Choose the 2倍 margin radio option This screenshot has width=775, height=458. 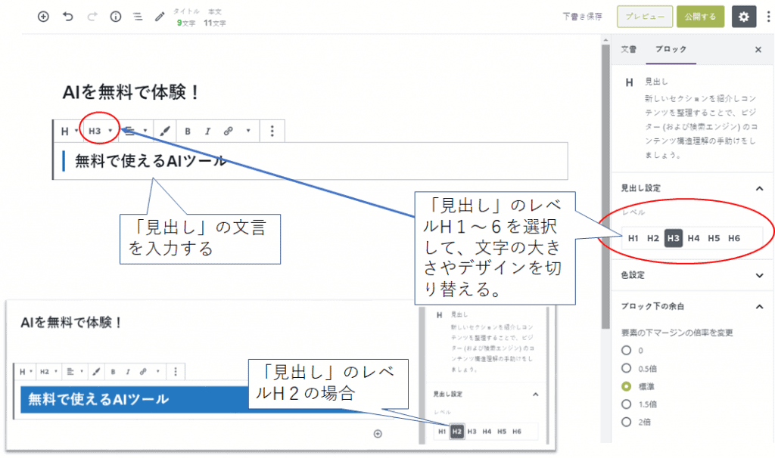click(626, 421)
